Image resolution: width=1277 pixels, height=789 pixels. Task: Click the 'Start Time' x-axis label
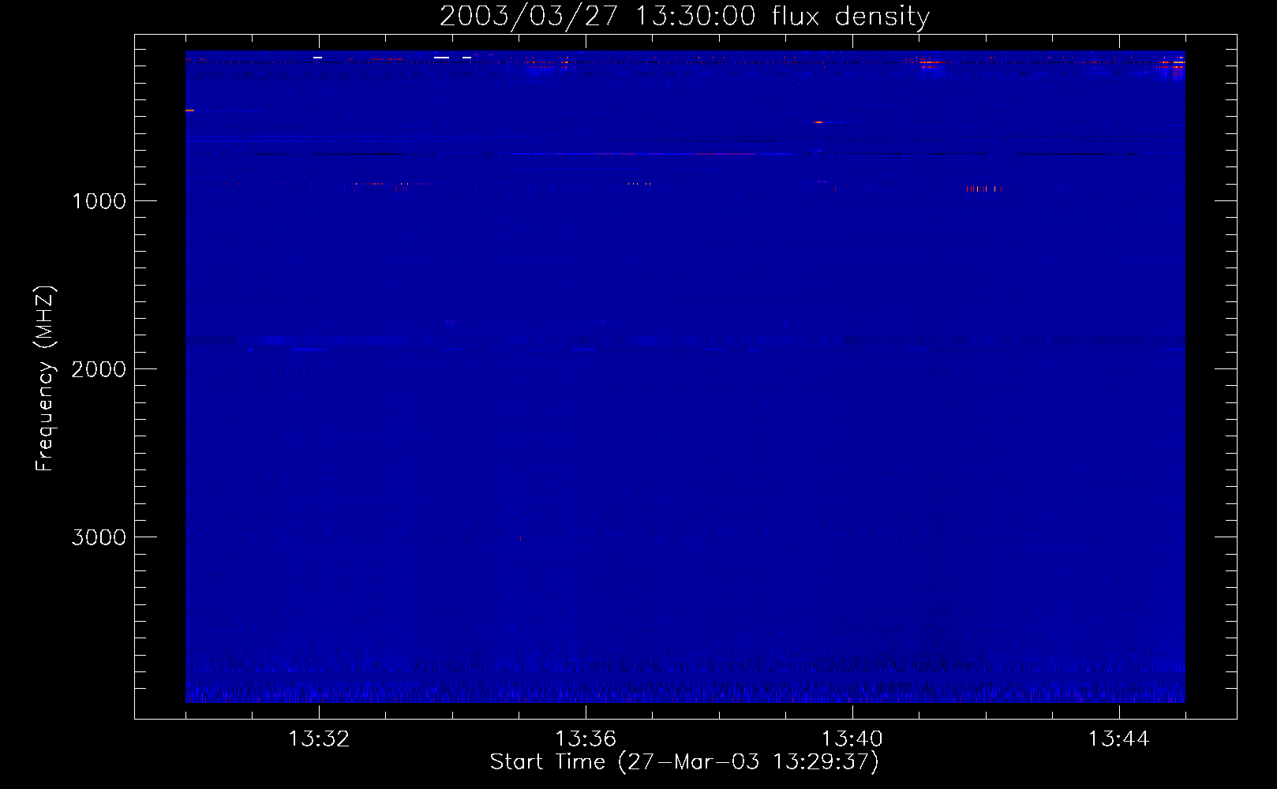point(683,762)
